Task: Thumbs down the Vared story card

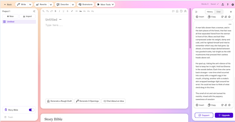Action: 222,105
